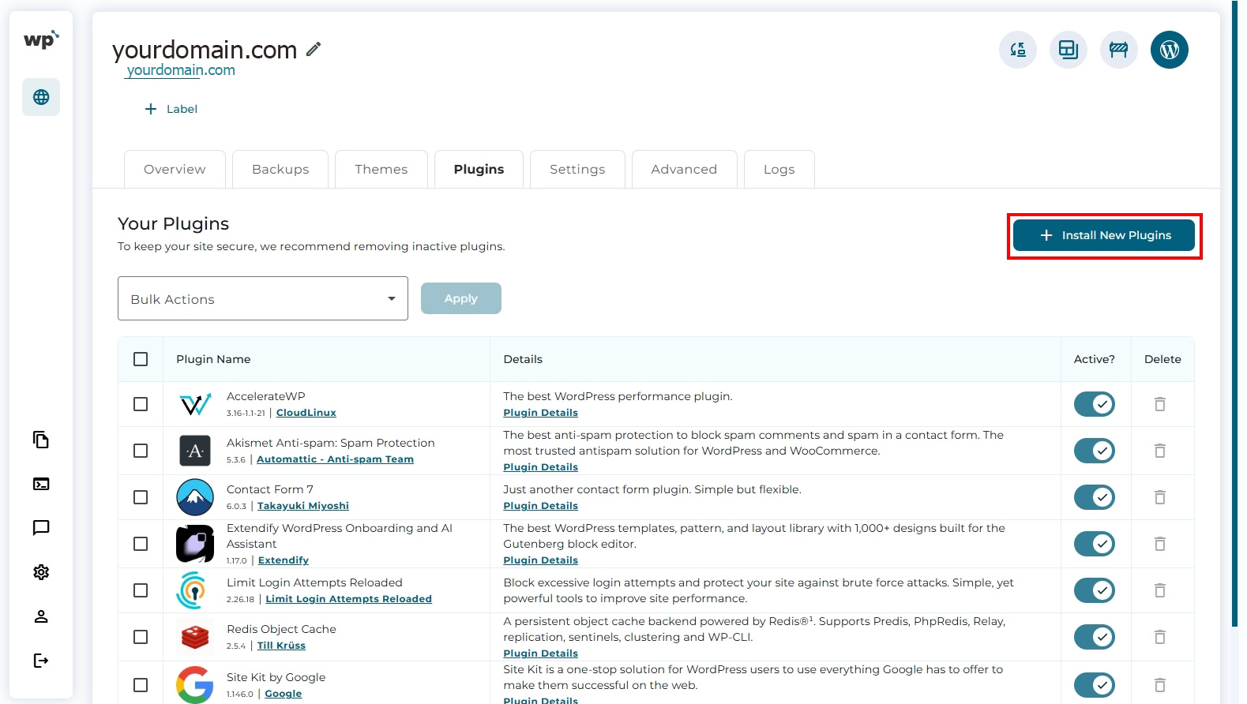Check the select-all plugins header checkbox

[x=141, y=359]
